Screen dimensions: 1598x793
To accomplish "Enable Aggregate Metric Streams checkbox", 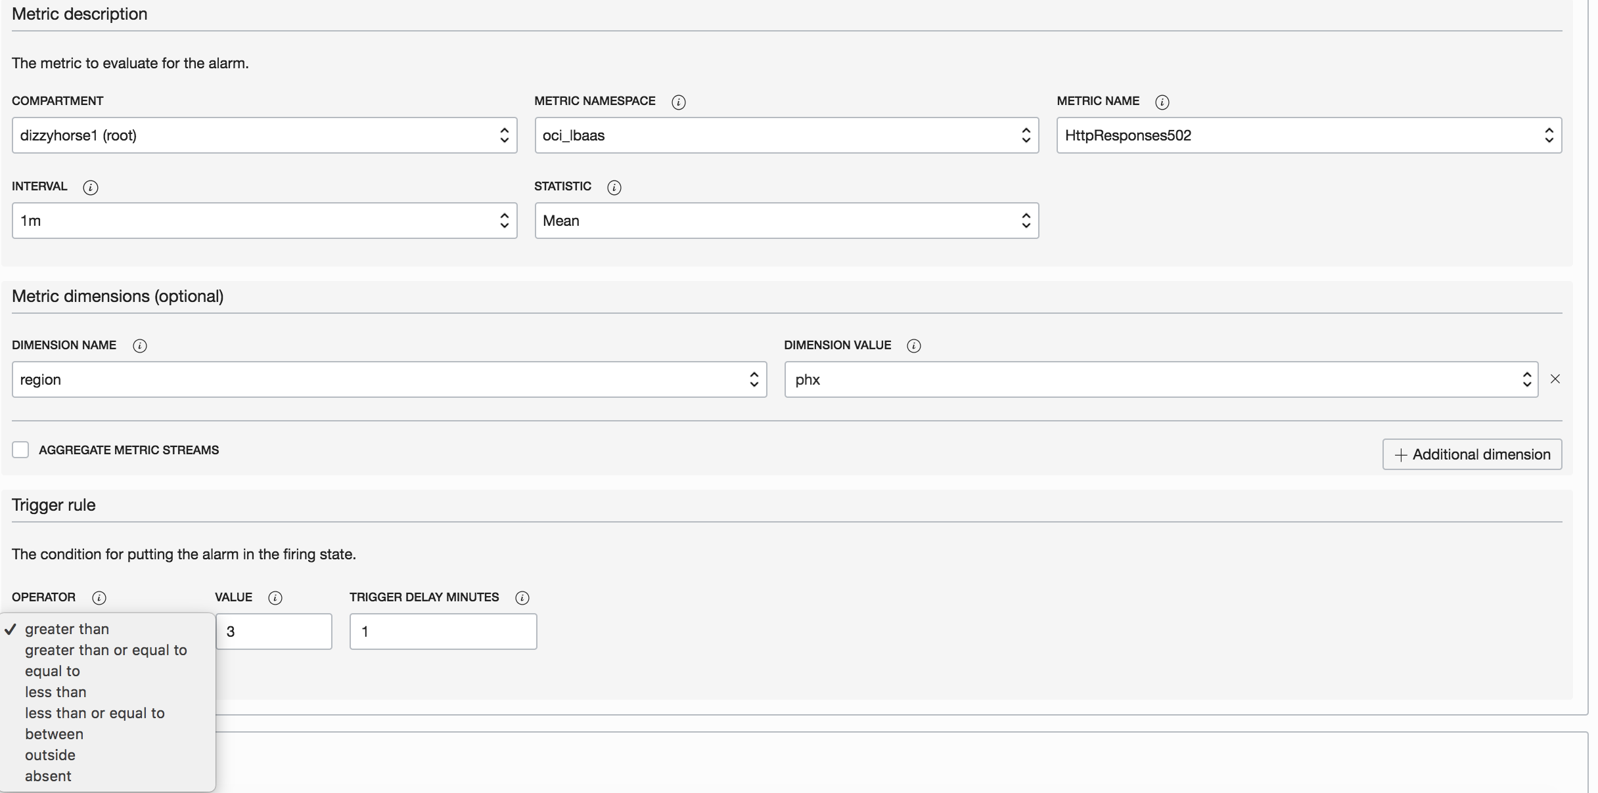I will coord(21,450).
